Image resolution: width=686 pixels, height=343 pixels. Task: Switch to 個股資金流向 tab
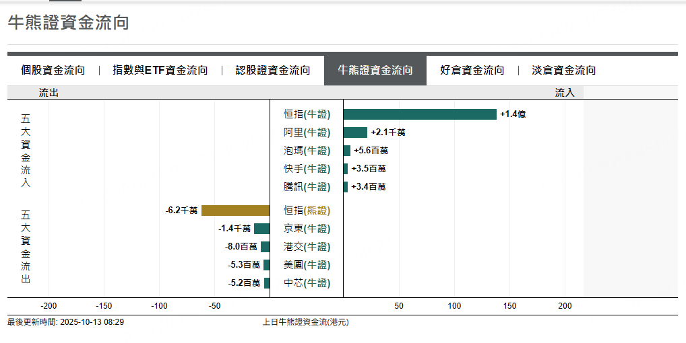pyautogui.click(x=53, y=70)
